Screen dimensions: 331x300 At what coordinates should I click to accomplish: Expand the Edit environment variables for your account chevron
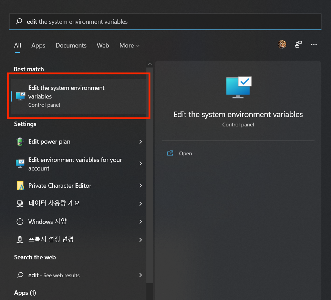click(141, 163)
